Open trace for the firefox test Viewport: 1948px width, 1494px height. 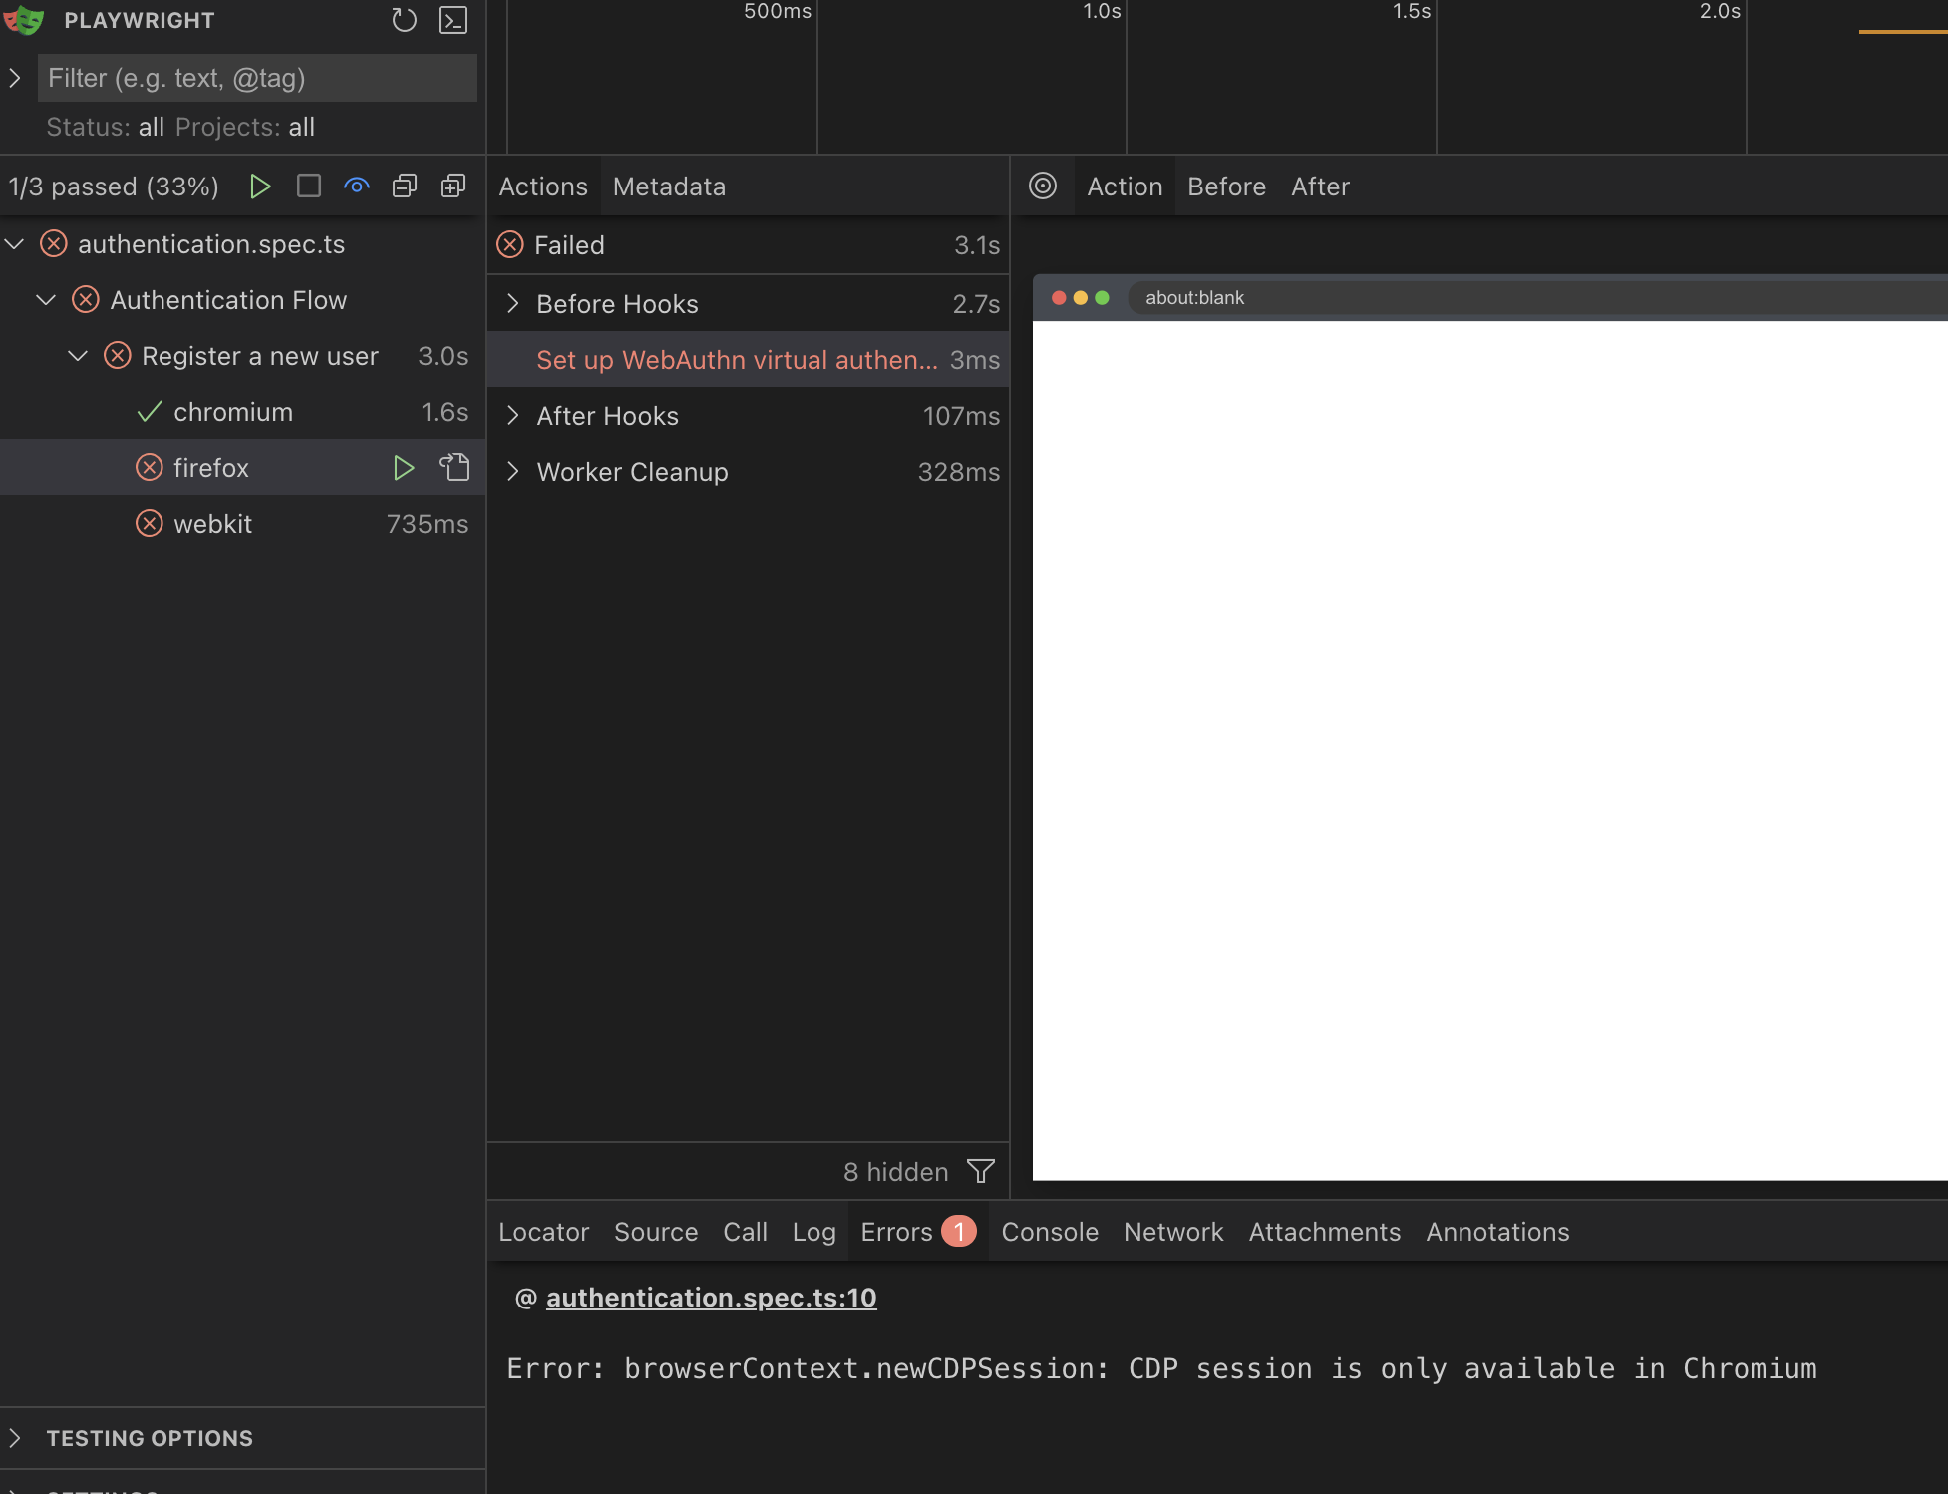[454, 467]
